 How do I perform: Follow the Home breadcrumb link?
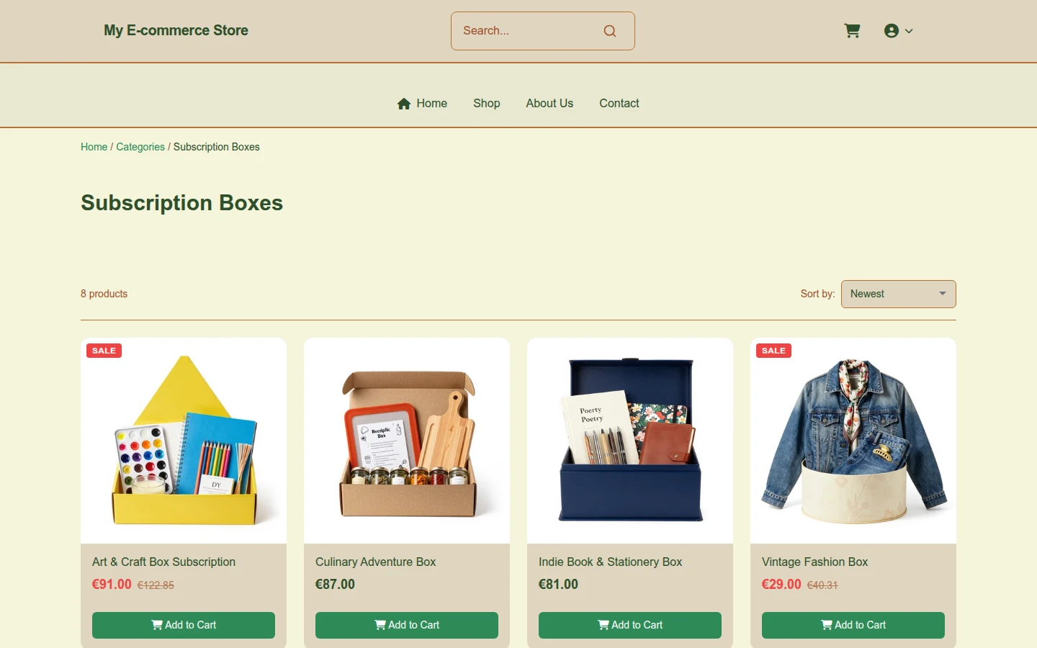coord(94,147)
